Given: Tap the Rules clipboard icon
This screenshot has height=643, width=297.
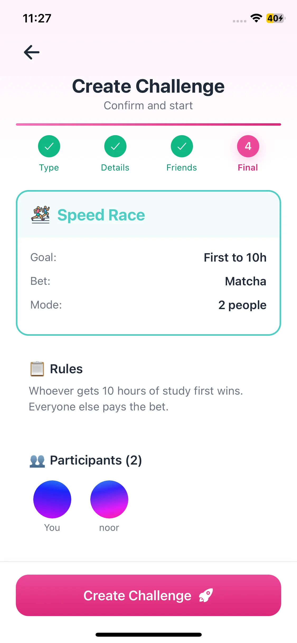Looking at the screenshot, I should coord(37,369).
